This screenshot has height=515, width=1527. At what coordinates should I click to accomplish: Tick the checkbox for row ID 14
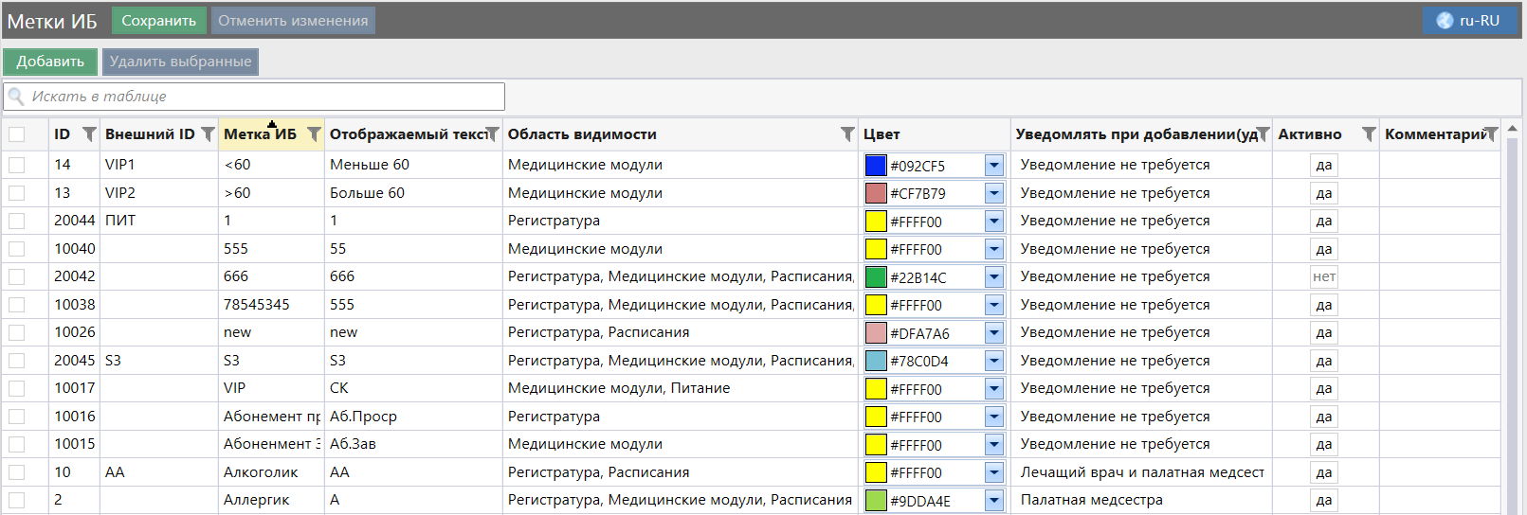(17, 165)
